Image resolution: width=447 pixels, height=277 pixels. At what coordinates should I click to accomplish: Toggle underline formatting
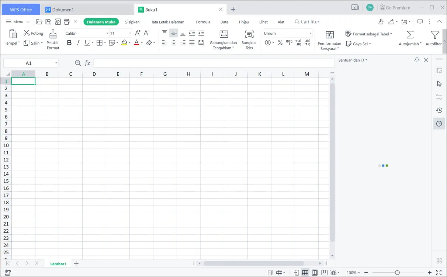[87, 42]
